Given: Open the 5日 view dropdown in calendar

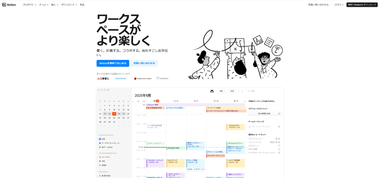Looking at the screenshot, I should pyautogui.click(x=222, y=91).
